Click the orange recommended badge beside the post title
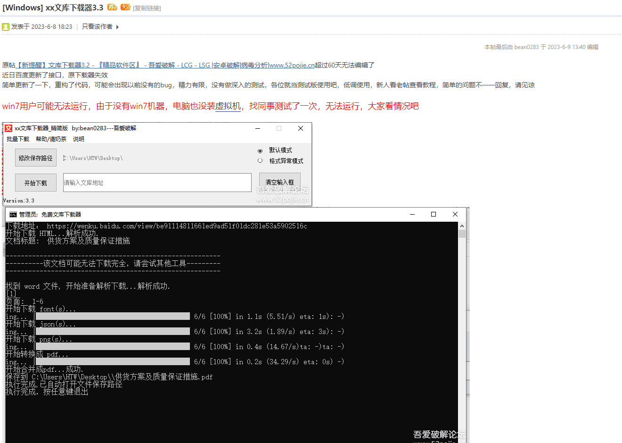The height and width of the screenshot is (443, 622). 112,7
